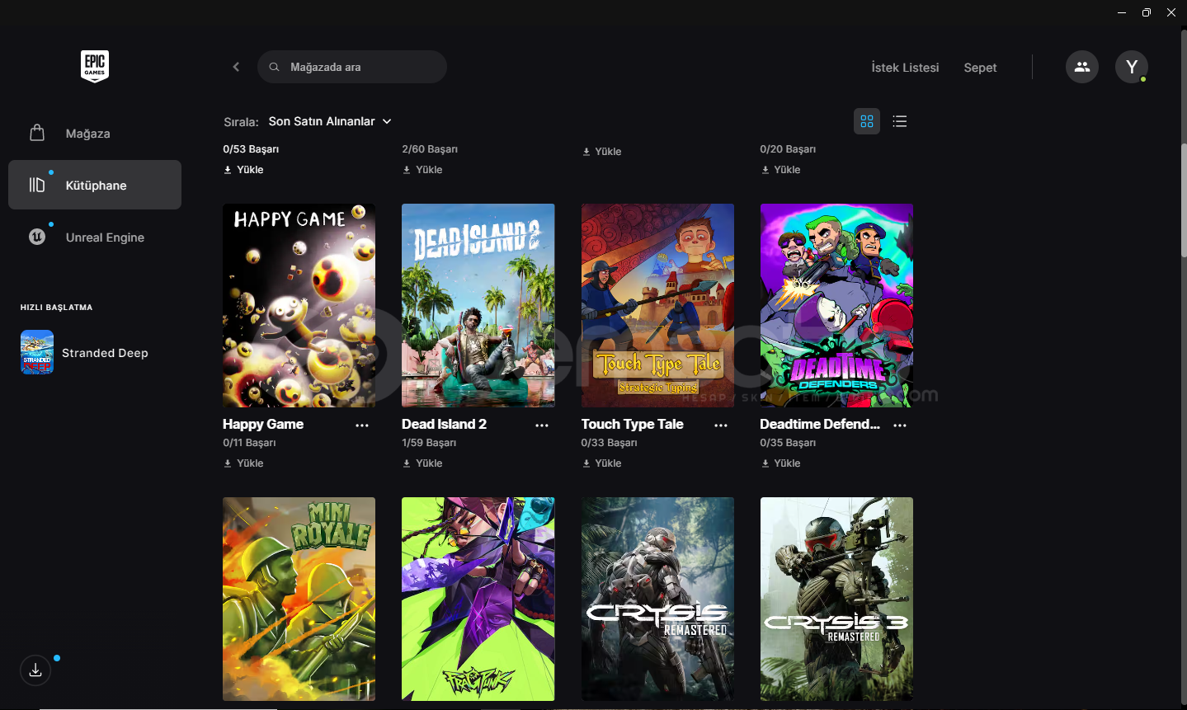
Task: Click the Mağaza shopping bag icon
Action: (37, 133)
